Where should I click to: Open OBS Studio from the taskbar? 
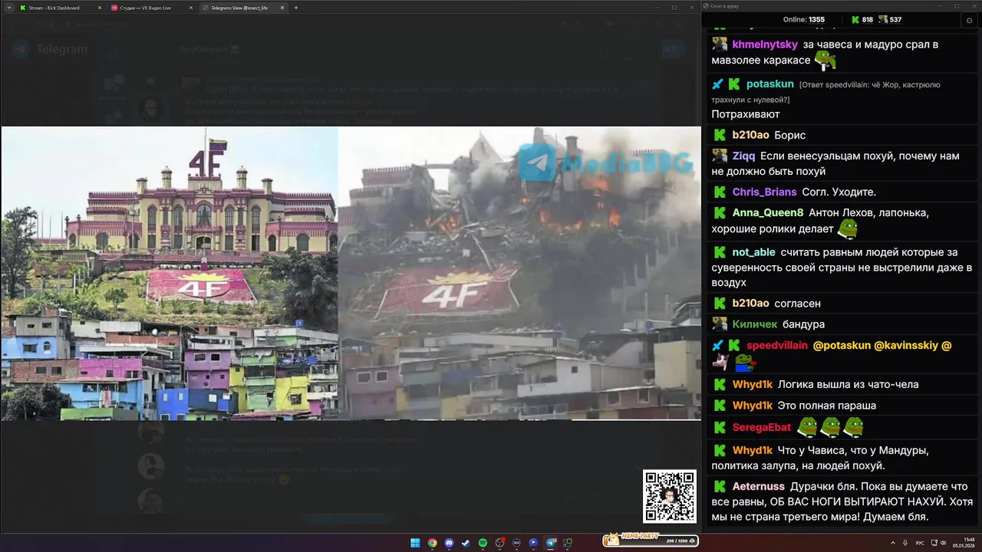499,543
